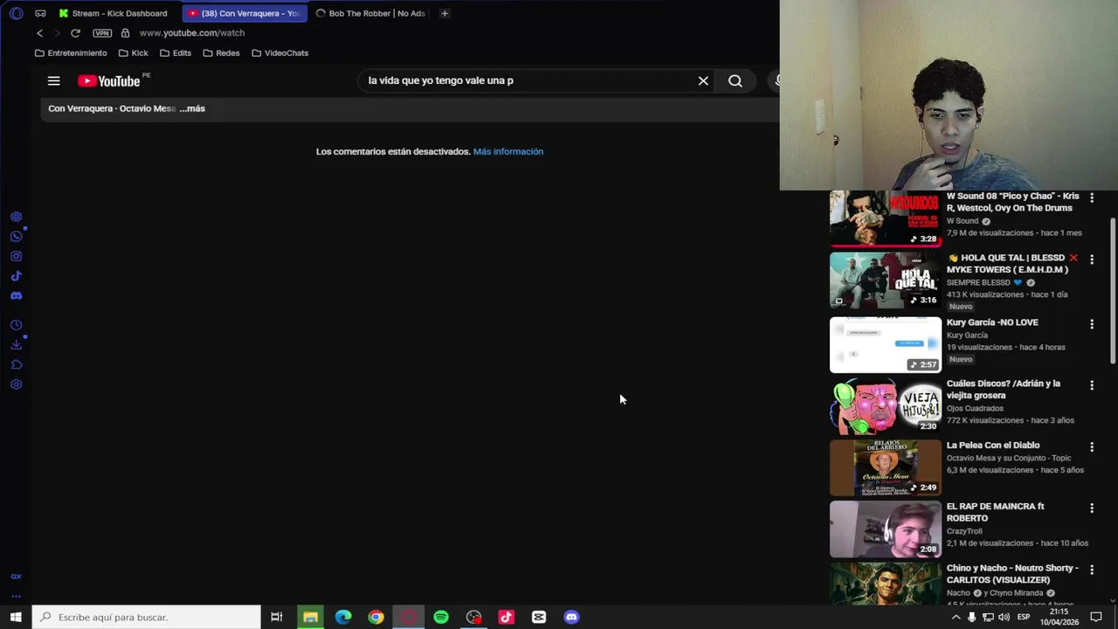The height and width of the screenshot is (629, 1118).
Task: Clear the YouTube search query
Action: point(703,80)
